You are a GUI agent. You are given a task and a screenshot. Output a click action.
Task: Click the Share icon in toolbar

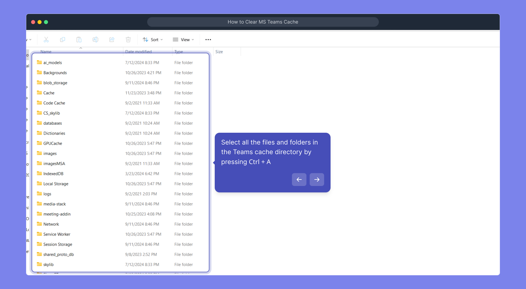[x=112, y=40]
